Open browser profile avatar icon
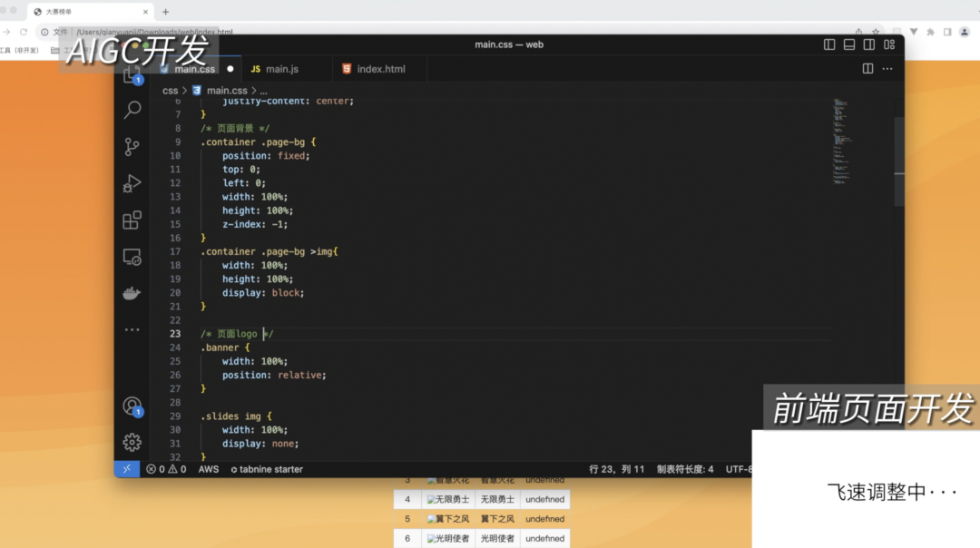Viewport: 980px width, 548px height. (965, 32)
